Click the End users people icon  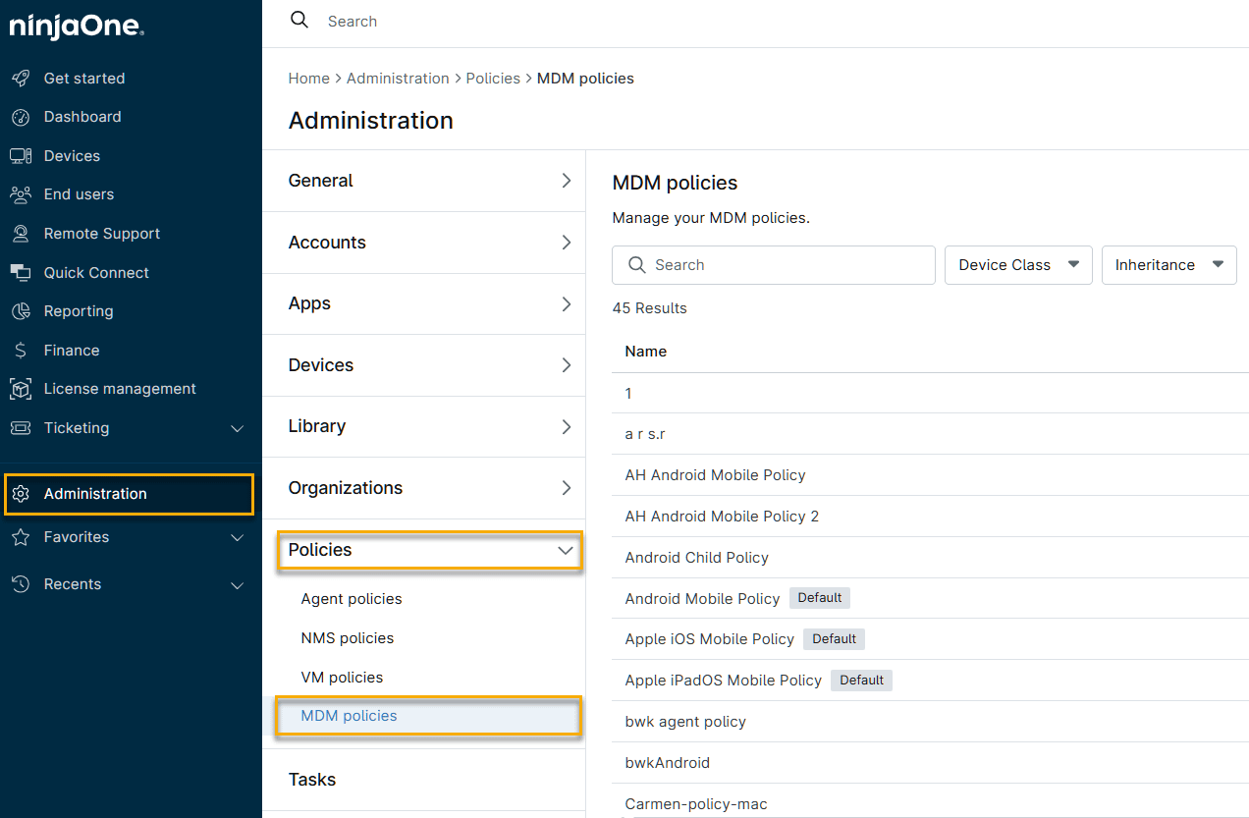(x=21, y=194)
